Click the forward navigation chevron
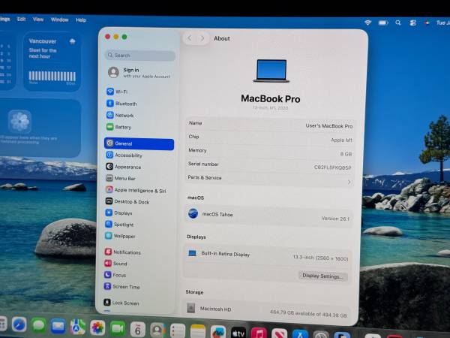 (202, 38)
